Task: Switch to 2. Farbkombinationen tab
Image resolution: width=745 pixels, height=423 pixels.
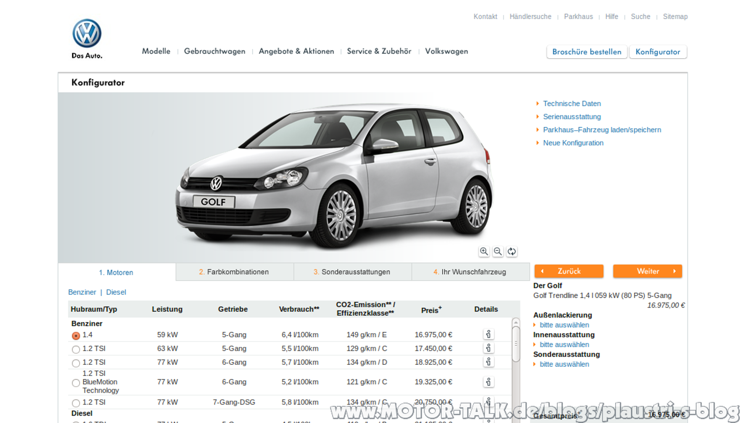Action: point(235,272)
